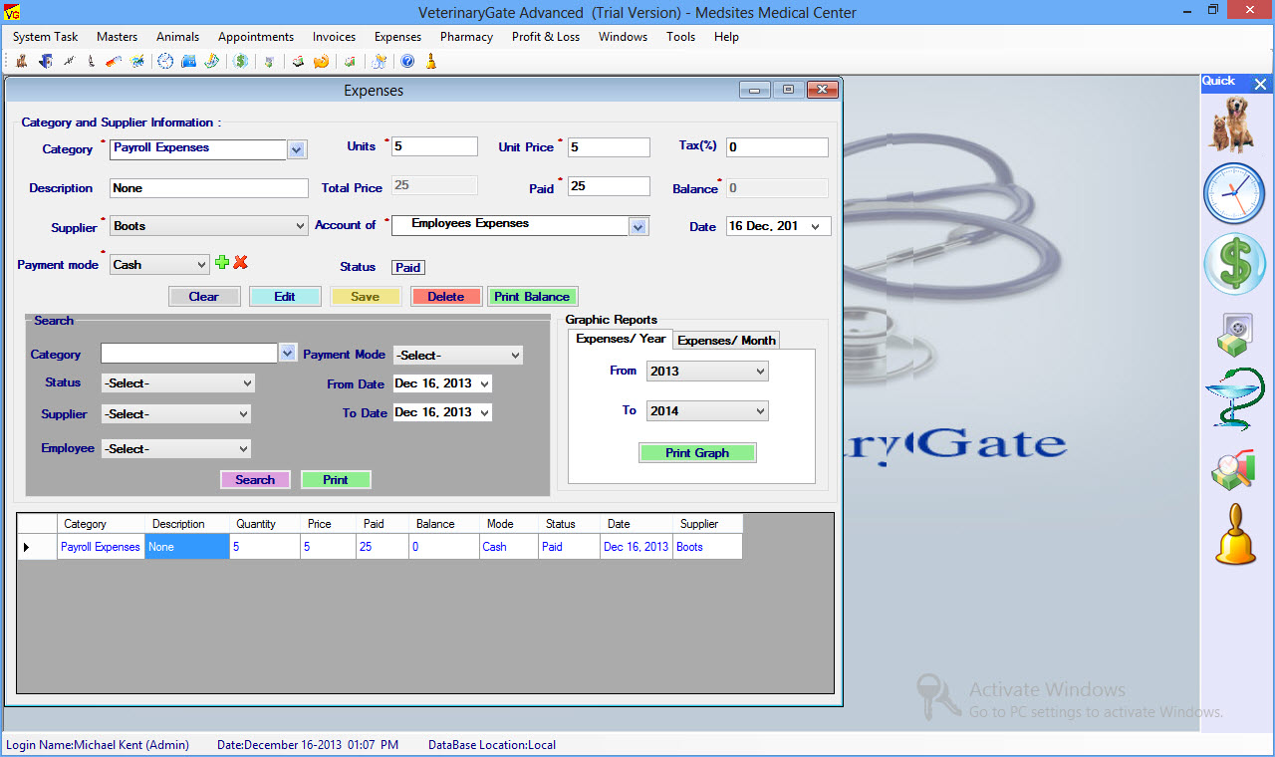Add payment mode with green plus icon
Viewport: 1275px width, 757px height.
tap(222, 263)
